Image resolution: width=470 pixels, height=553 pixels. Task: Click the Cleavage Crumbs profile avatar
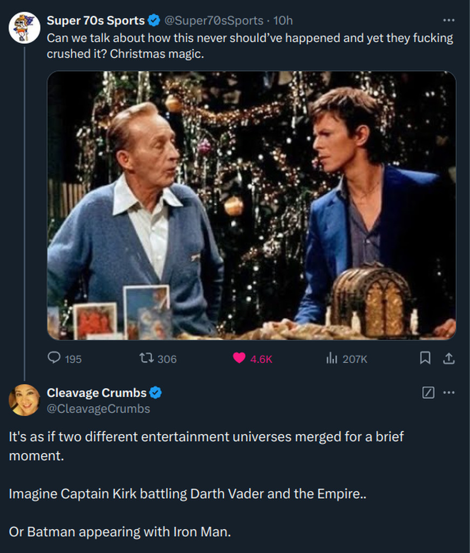pos(24,400)
